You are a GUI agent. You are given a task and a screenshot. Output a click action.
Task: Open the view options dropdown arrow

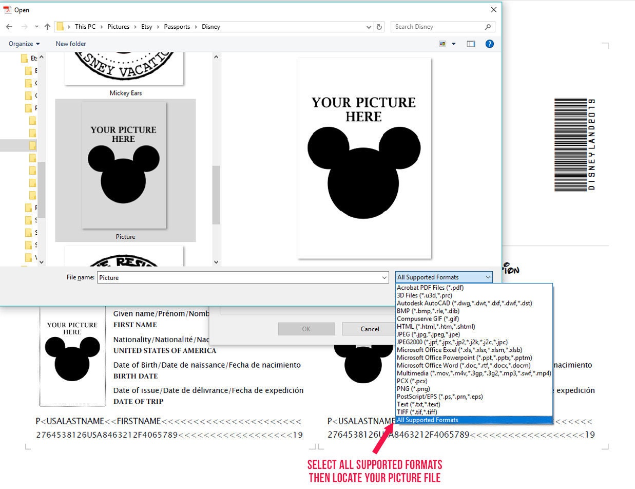pyautogui.click(x=454, y=44)
